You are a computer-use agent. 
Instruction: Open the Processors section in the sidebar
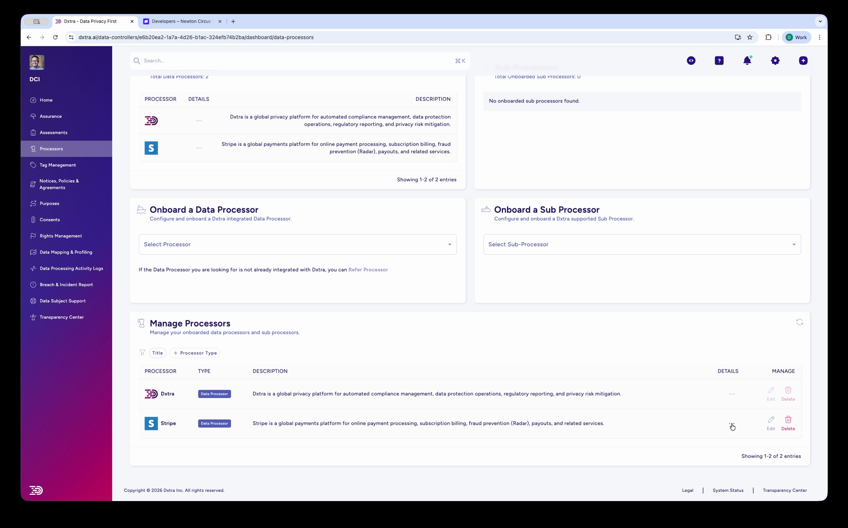pyautogui.click(x=51, y=149)
